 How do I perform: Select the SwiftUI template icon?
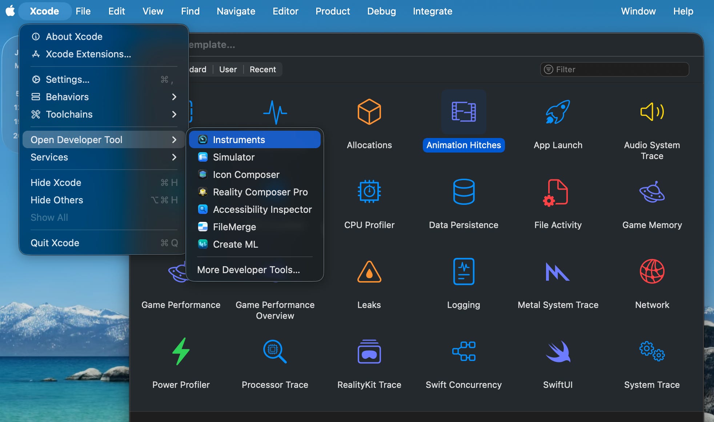(558, 352)
